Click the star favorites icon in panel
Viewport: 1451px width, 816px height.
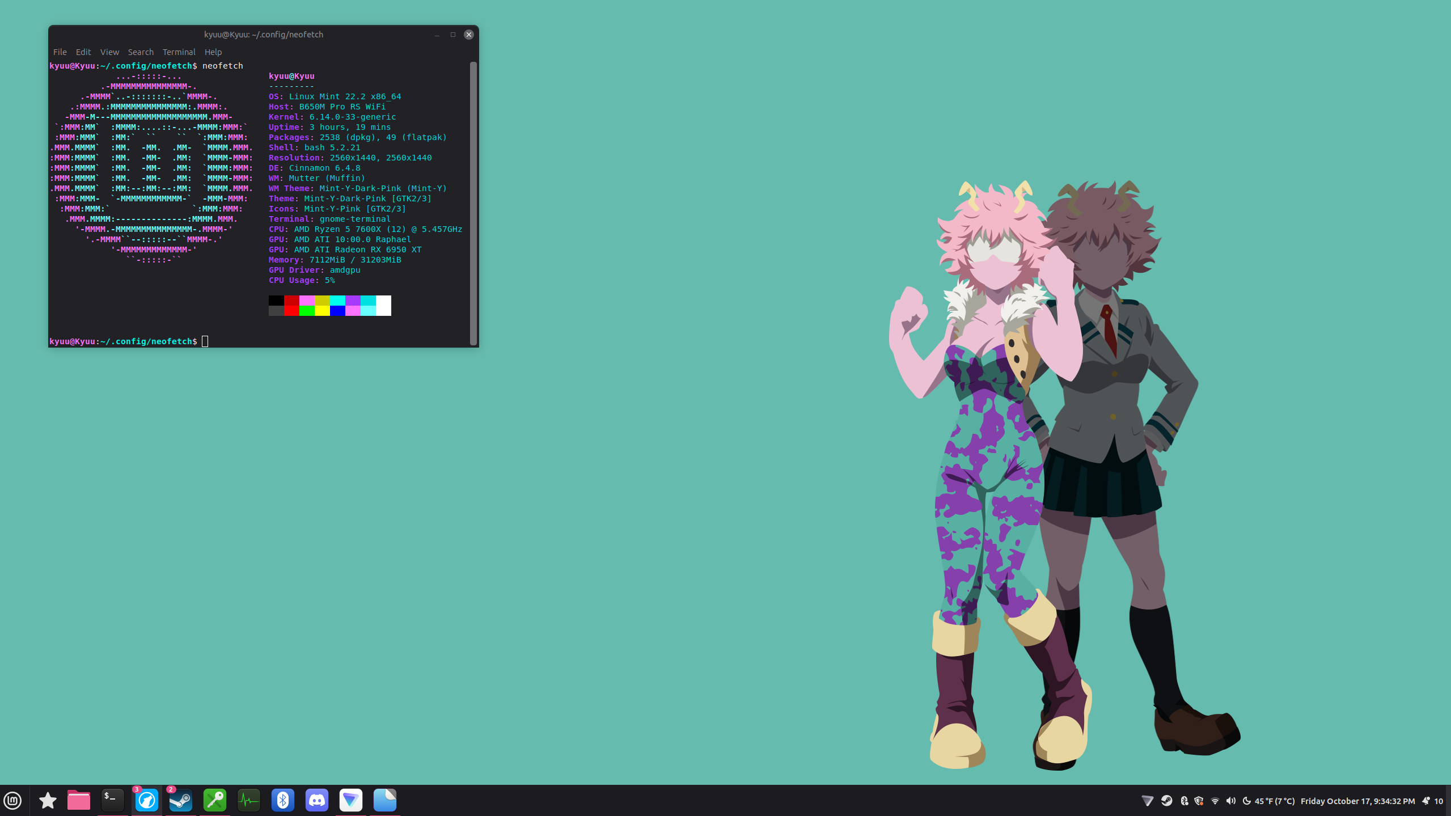click(x=48, y=800)
